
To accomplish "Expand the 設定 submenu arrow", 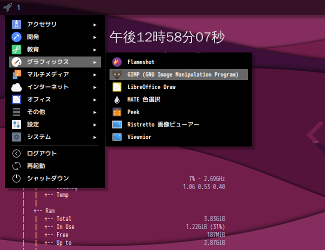I will (x=94, y=125).
